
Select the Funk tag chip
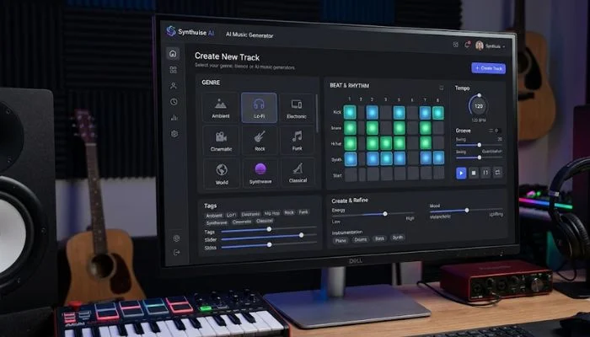click(x=303, y=212)
